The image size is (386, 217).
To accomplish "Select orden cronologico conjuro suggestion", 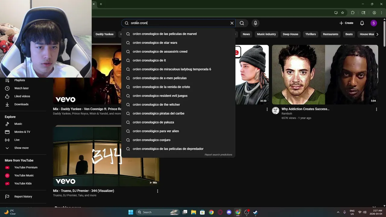I will pyautogui.click(x=178, y=140).
